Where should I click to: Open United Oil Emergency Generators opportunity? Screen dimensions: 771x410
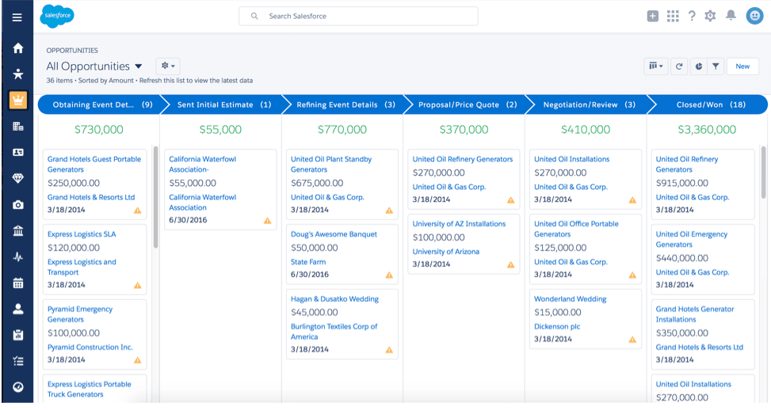click(691, 240)
